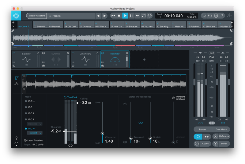Viewport: 245px width, 164px height.
Task: Remove the Dynamics module
Action: pyautogui.click(x=68, y=53)
